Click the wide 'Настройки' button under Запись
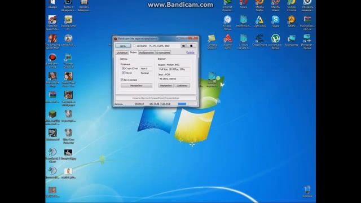The height and width of the screenshot is (203, 361). 137,86
